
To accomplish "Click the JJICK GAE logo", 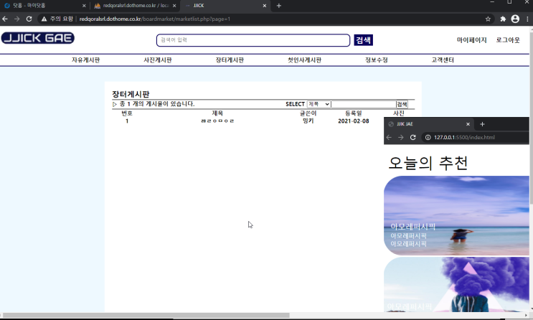I will point(38,38).
